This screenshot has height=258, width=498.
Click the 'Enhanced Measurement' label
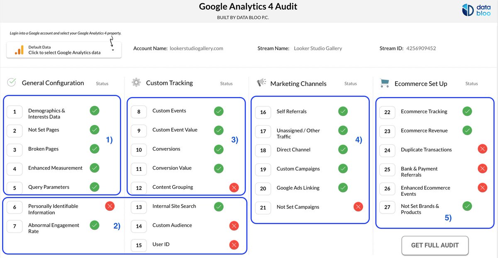click(55, 168)
